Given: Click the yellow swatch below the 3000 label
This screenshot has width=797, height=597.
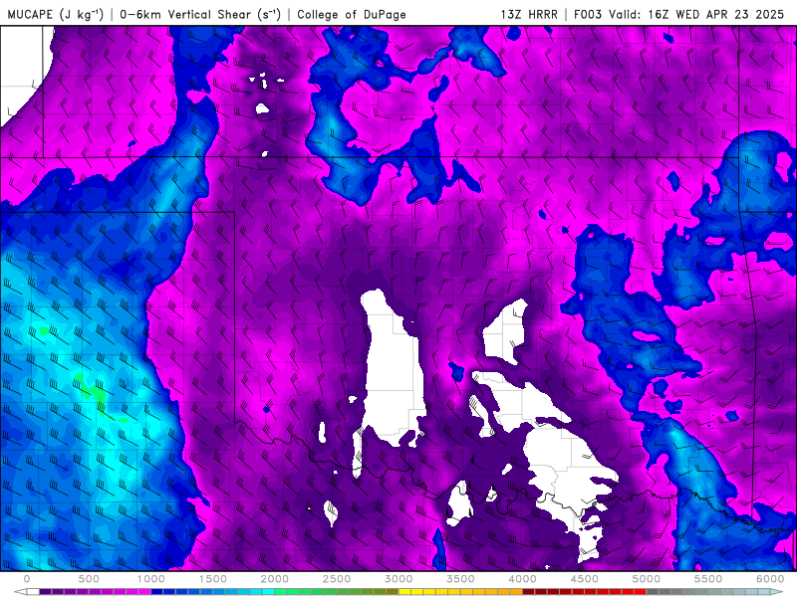Looking at the screenshot, I should 404,592.
